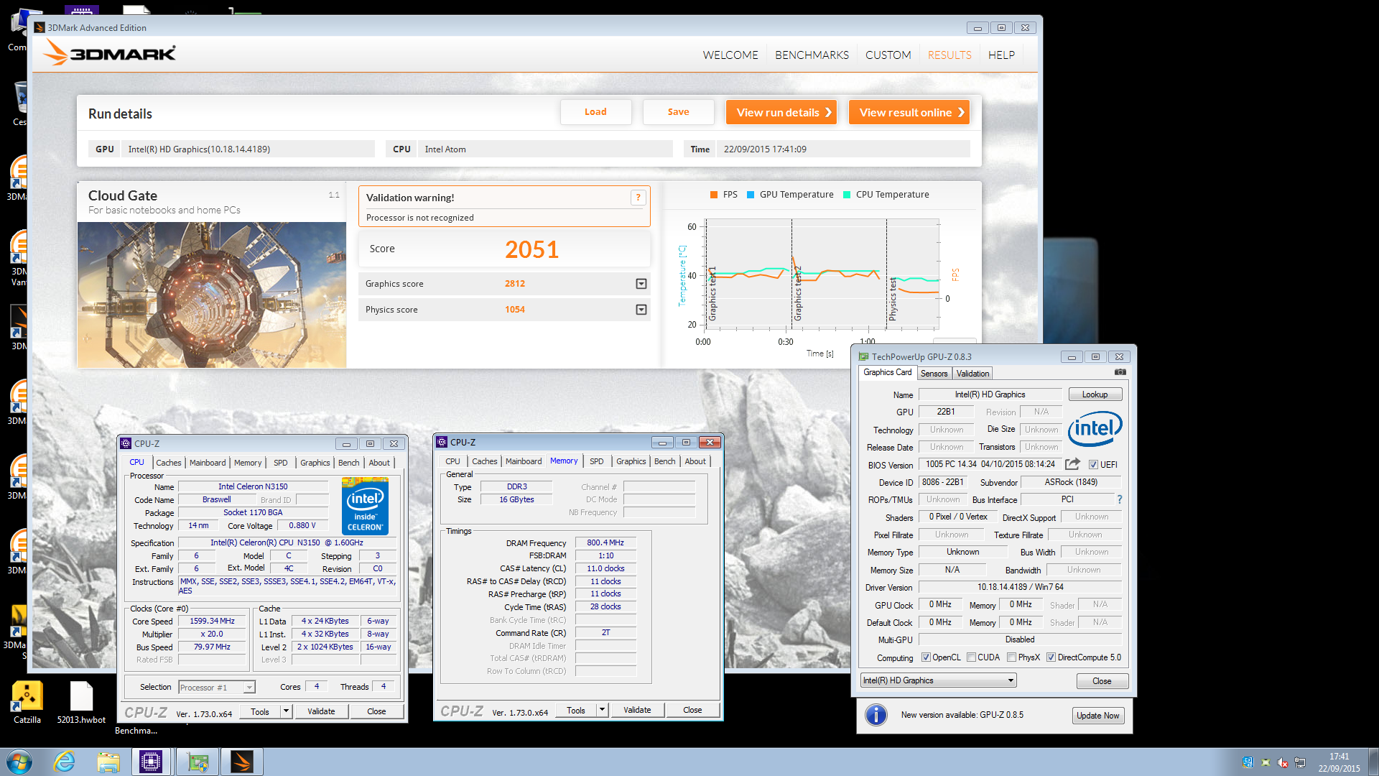
Task: Expand the Physics score details
Action: tap(641, 310)
